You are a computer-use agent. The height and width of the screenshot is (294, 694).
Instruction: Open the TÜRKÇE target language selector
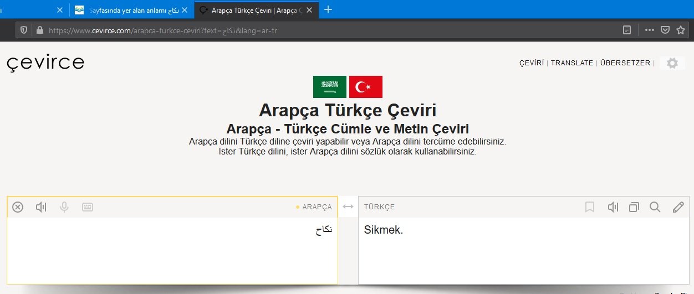coord(380,207)
